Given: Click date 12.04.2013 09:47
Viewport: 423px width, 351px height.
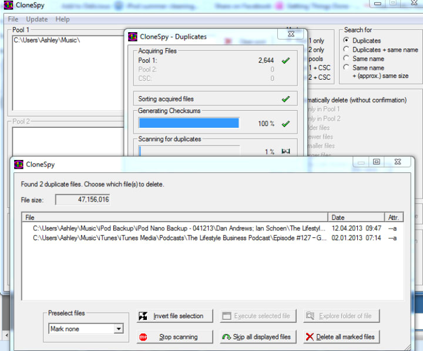Looking at the screenshot, I should (x=356, y=229).
